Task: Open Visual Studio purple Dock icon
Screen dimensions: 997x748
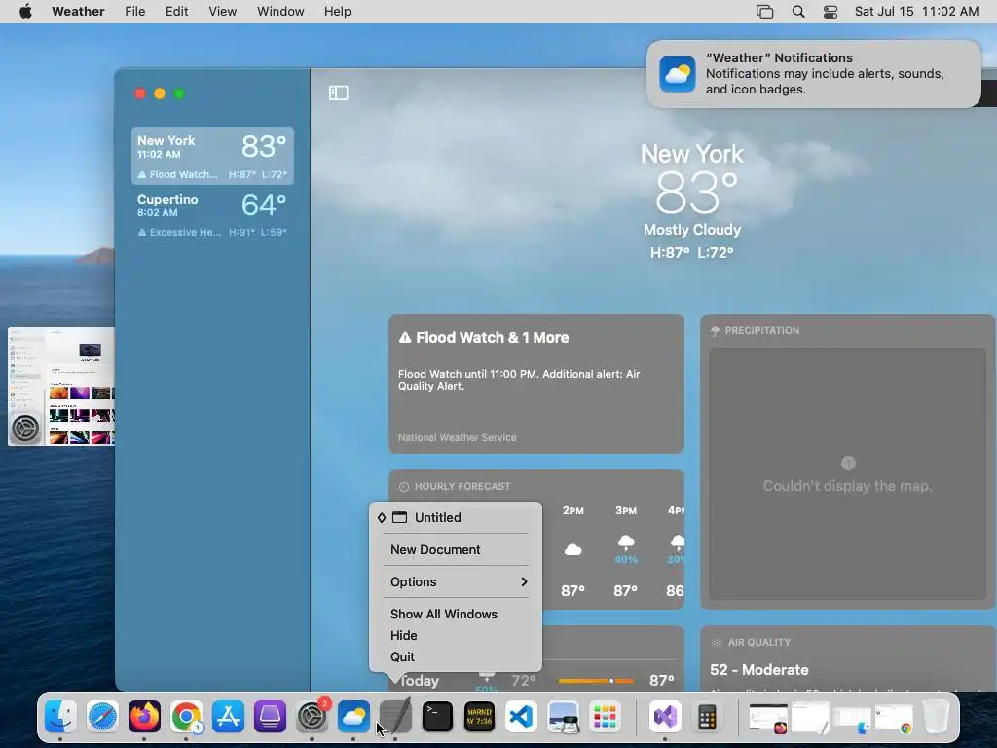Action: (665, 717)
